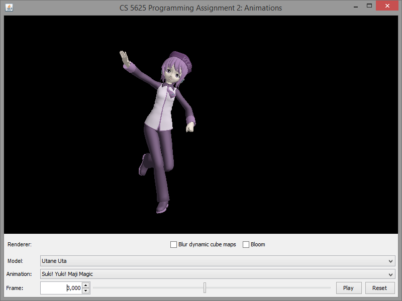Screen dimensions: 402x301
Task: Click the frame slider thumb
Action: pos(205,287)
